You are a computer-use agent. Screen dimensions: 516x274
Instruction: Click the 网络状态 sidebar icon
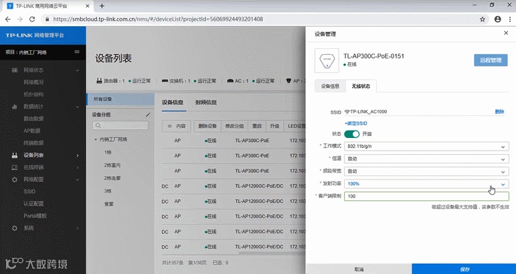pos(15,70)
